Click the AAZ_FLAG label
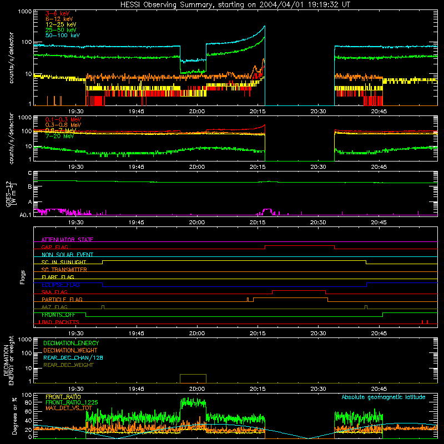Image resolution: width=444 pixels, height=444 pixels. [54, 307]
